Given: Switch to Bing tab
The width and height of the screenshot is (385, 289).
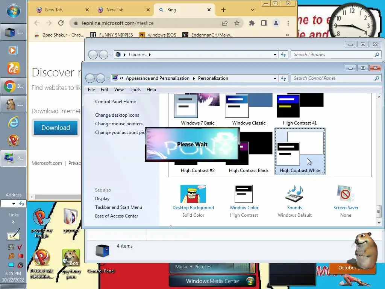Looking at the screenshot, I should 184,10.
